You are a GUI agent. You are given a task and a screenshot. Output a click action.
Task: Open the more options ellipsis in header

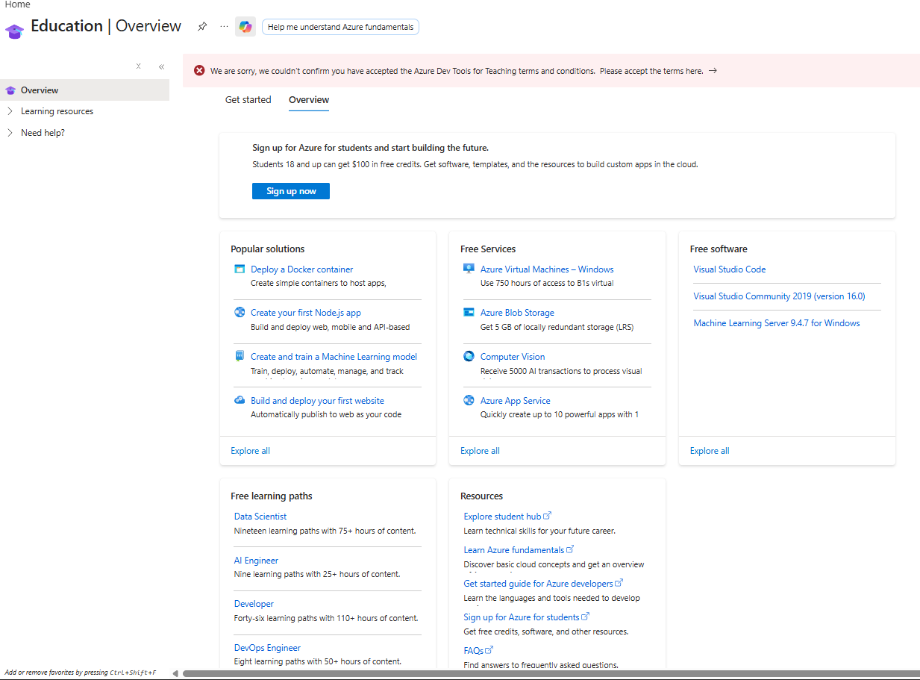click(x=224, y=26)
